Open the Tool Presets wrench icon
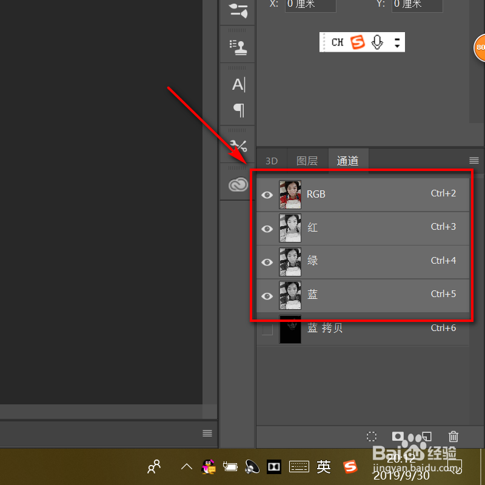Image resolution: width=485 pixels, height=485 pixels. coord(238,145)
